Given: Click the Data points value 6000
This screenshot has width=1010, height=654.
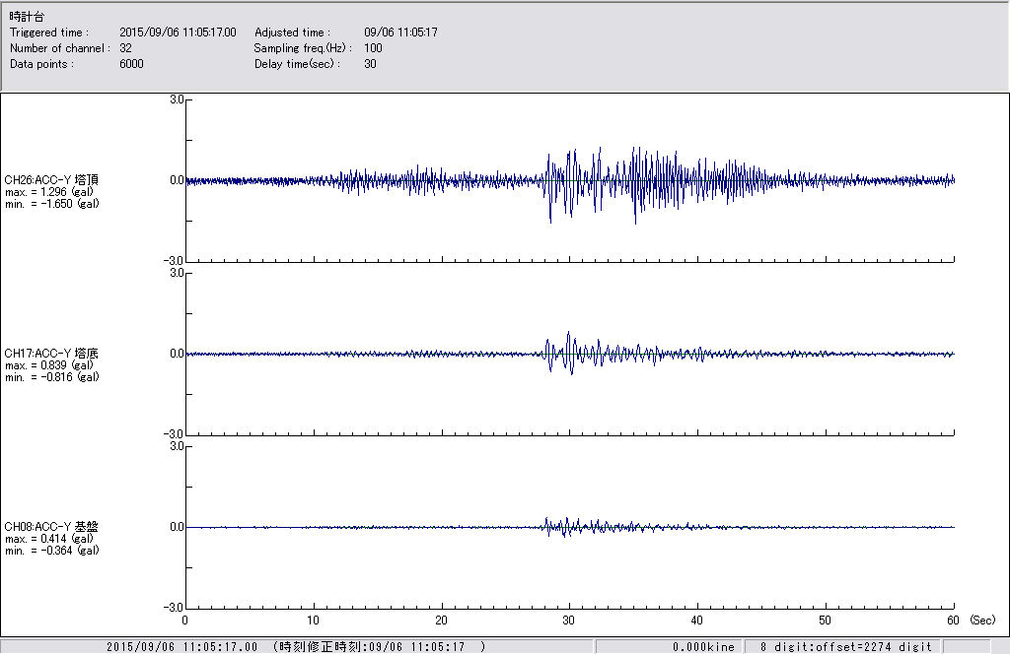Looking at the screenshot, I should point(131,64).
